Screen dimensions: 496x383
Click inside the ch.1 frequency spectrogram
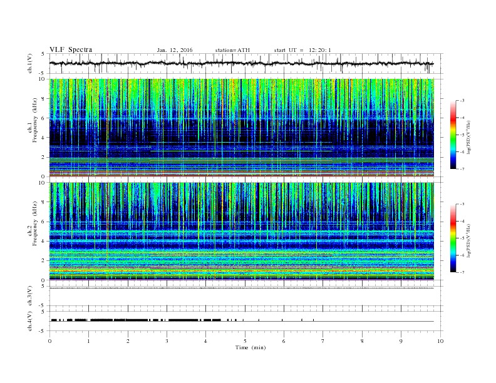242,128
